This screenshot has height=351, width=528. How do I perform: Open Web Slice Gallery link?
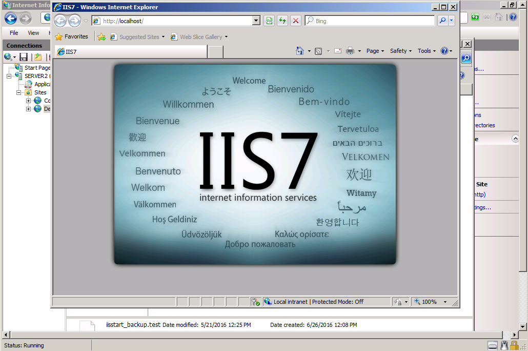[x=199, y=37]
